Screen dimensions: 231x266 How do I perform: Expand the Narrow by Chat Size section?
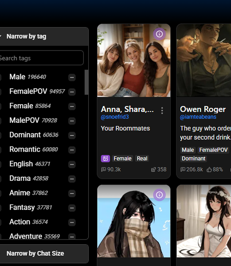pyautogui.click(x=43, y=254)
